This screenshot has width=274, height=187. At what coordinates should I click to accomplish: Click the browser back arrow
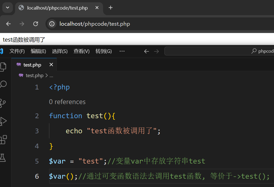(8, 24)
